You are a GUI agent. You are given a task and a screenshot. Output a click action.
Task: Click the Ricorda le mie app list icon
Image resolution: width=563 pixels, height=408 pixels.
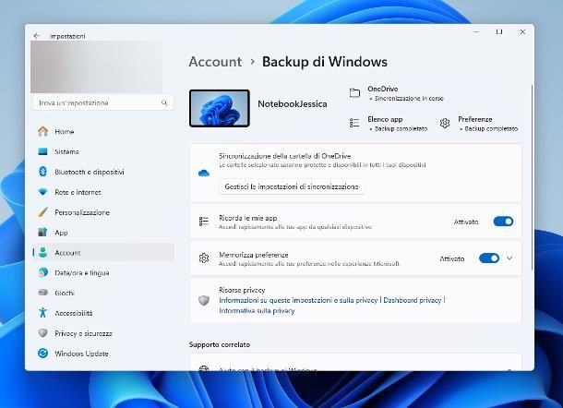point(204,222)
